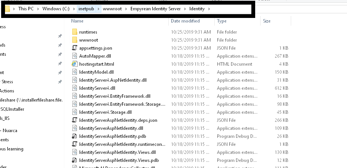This screenshot has width=347, height=168.
Task: Select the Actions item in navigation pane
Action: (7, 91)
